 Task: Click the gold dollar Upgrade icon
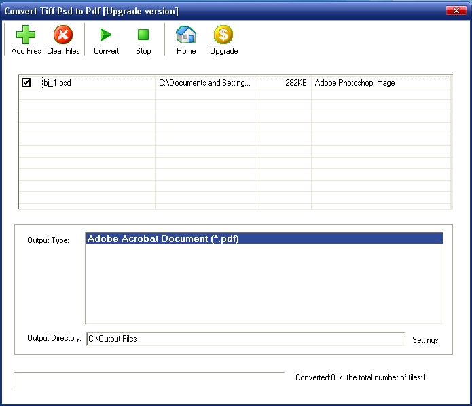(x=223, y=35)
